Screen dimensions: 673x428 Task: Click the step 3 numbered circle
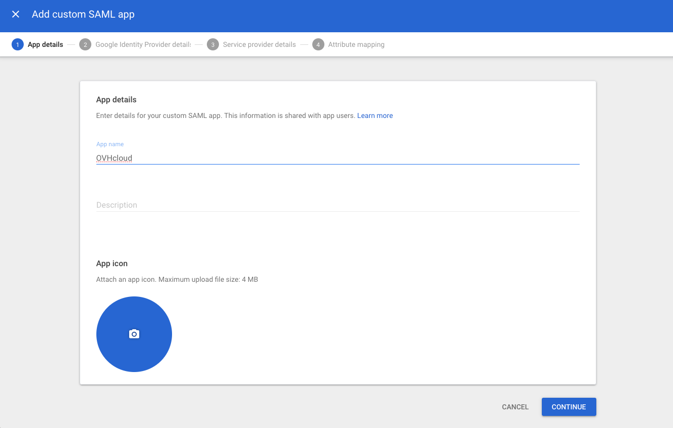coord(213,44)
